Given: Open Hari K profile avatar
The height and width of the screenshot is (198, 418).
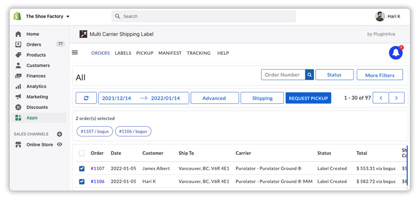Looking at the screenshot, I should 380,16.
